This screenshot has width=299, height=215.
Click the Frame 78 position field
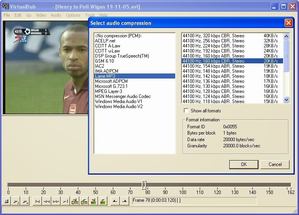tap(194, 201)
